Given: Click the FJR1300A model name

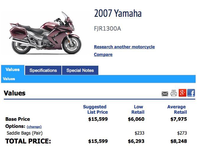Looking at the screenshot, I should click(108, 29).
